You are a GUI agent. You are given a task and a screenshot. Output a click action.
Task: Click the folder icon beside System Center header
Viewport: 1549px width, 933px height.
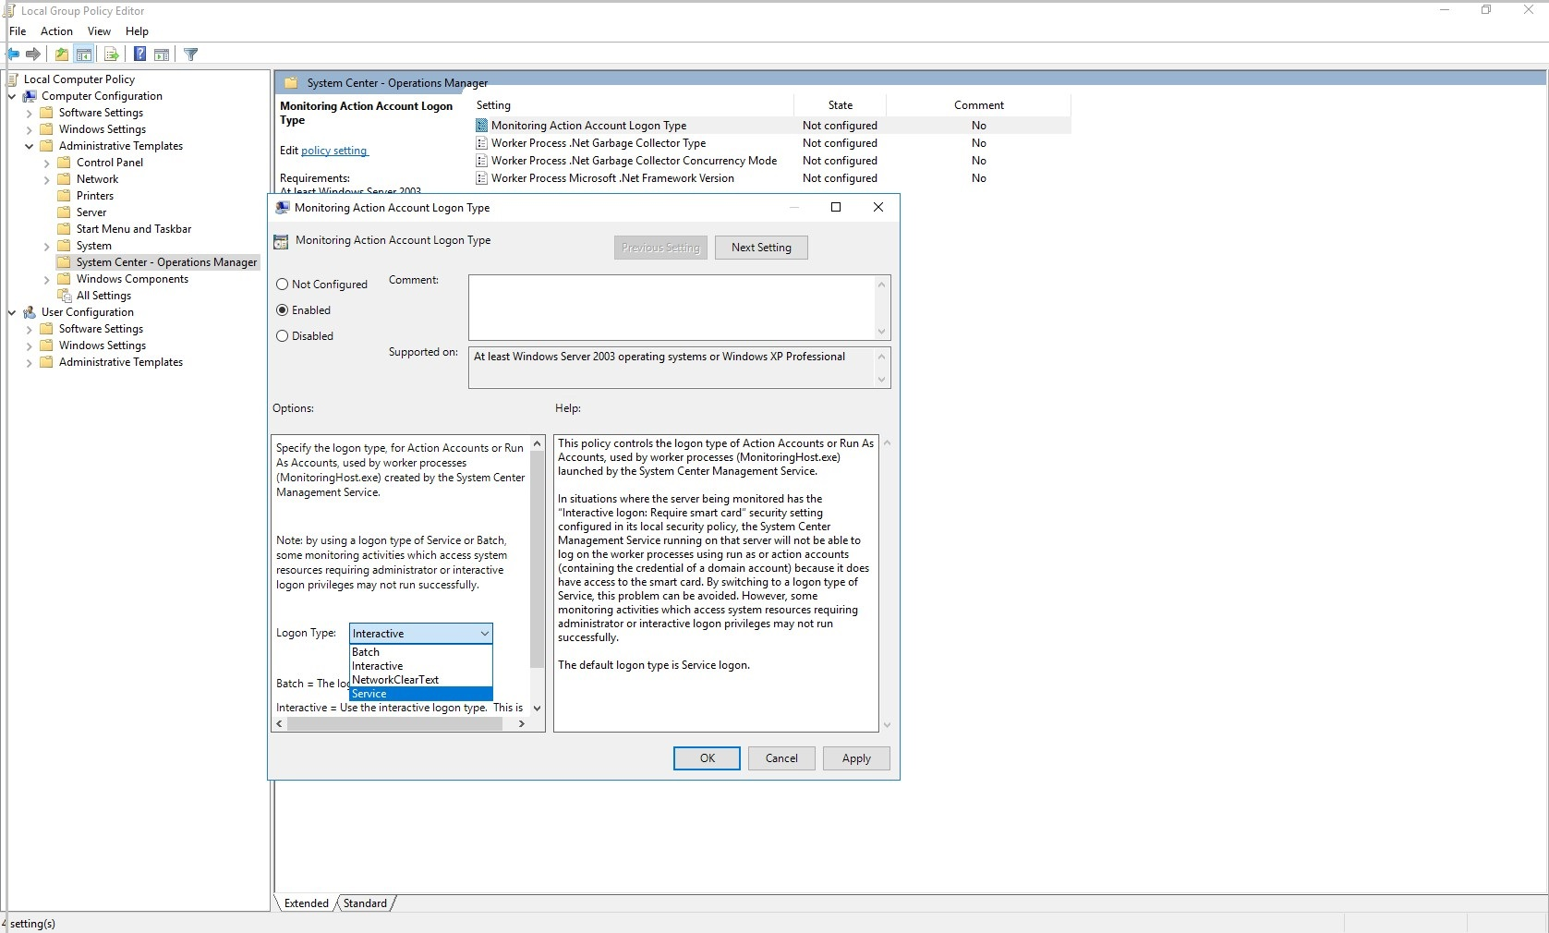[x=291, y=82]
